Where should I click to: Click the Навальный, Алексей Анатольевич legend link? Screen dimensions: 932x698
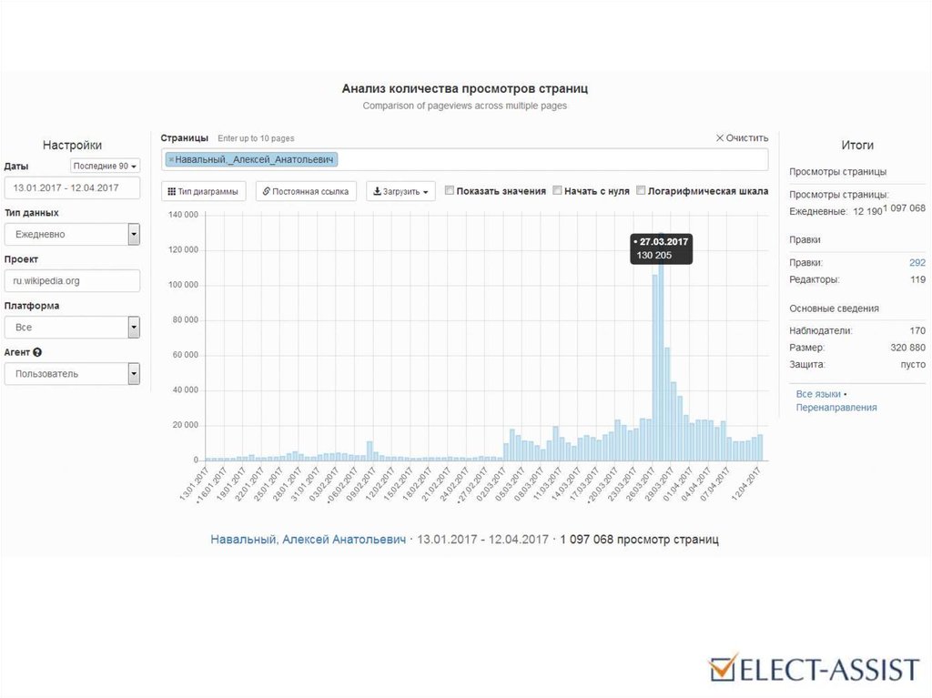pos(308,540)
